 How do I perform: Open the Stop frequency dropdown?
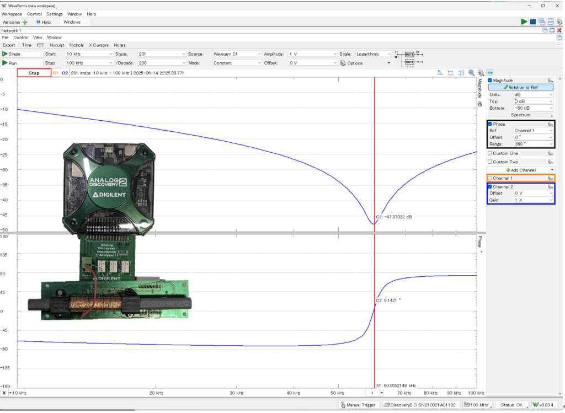tap(89, 63)
